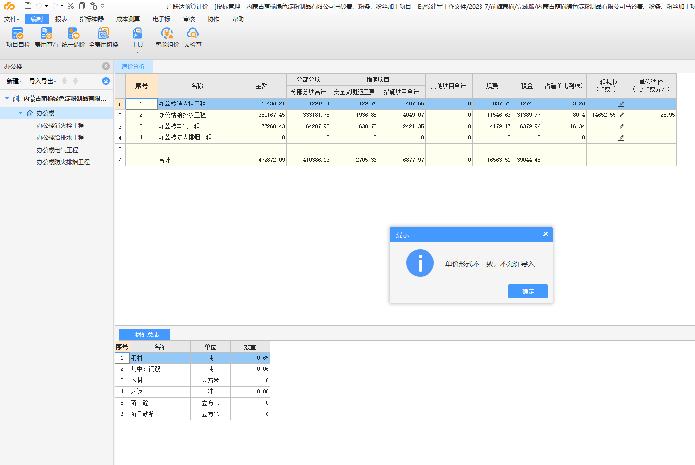Click tax cell 31389.97
This screenshot has width=695, height=465.
tap(527, 115)
